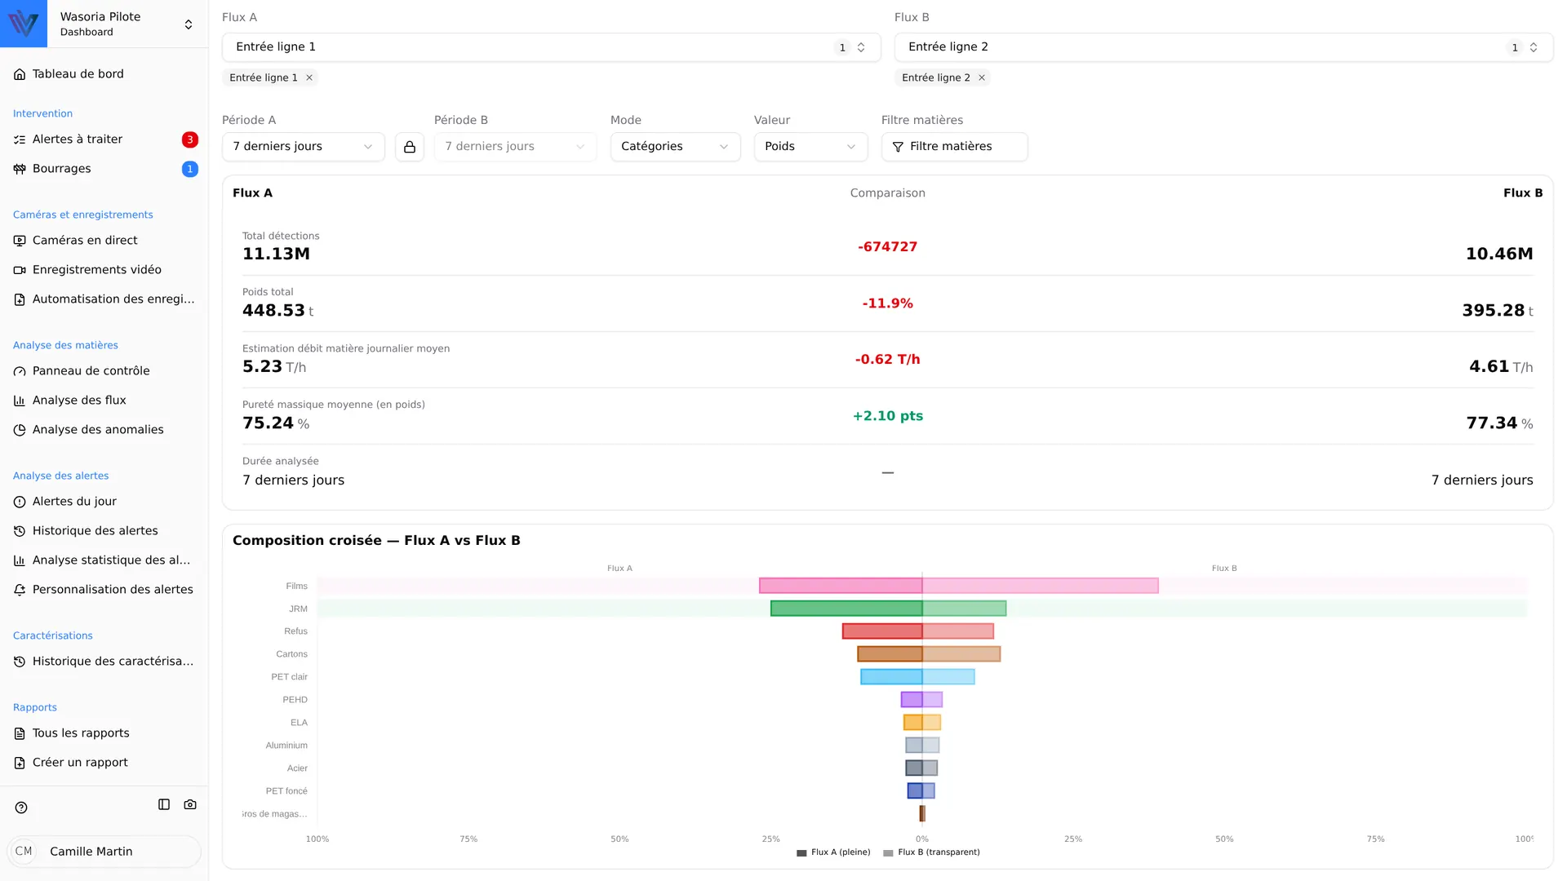Viewport: 1567px width, 881px height.
Task: Click the red alerts badge showing 3
Action: 190,139
